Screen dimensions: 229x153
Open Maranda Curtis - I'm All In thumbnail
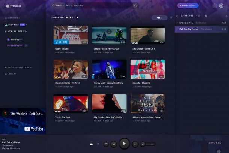click(x=71, y=69)
